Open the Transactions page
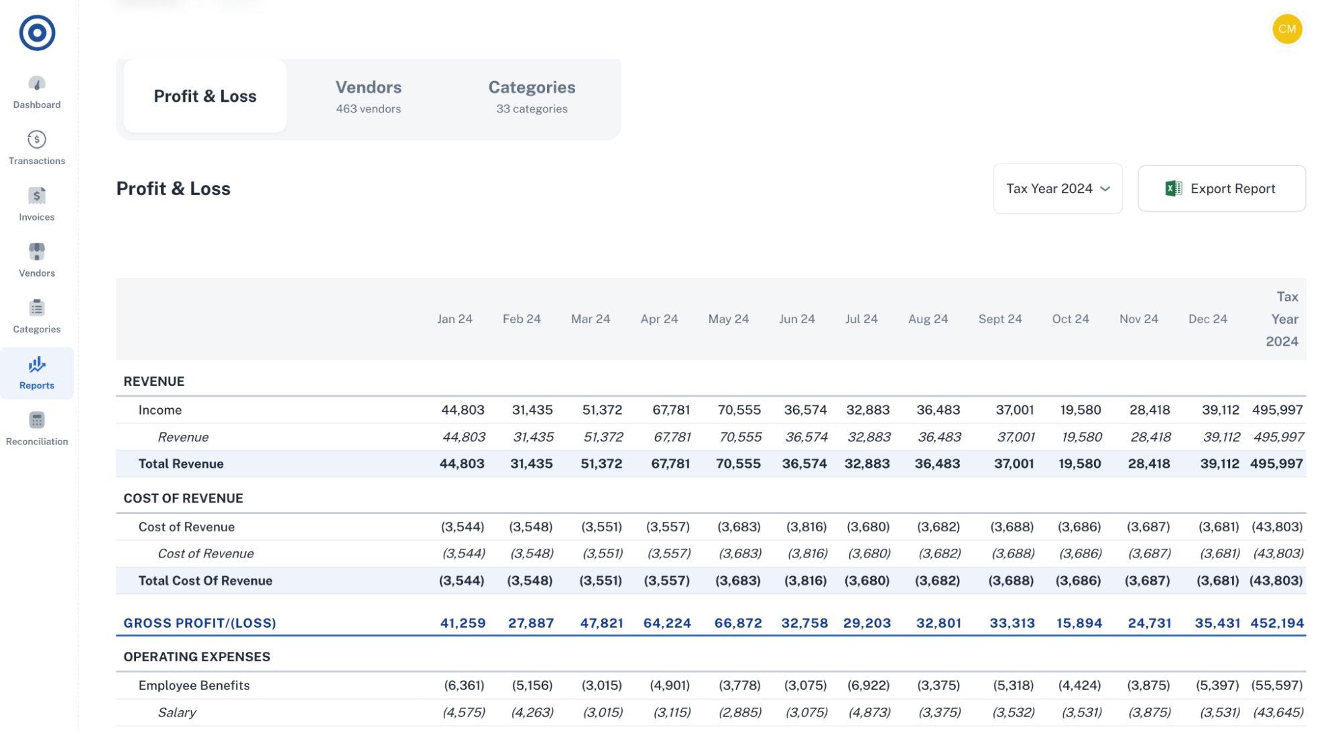The height and width of the screenshot is (731, 1340). tap(37, 148)
